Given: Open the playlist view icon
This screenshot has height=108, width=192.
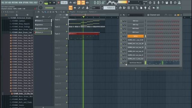Looking at the screenshot, I should click(120, 8).
